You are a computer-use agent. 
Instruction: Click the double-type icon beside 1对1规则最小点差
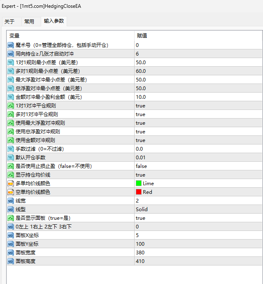coord(11,62)
